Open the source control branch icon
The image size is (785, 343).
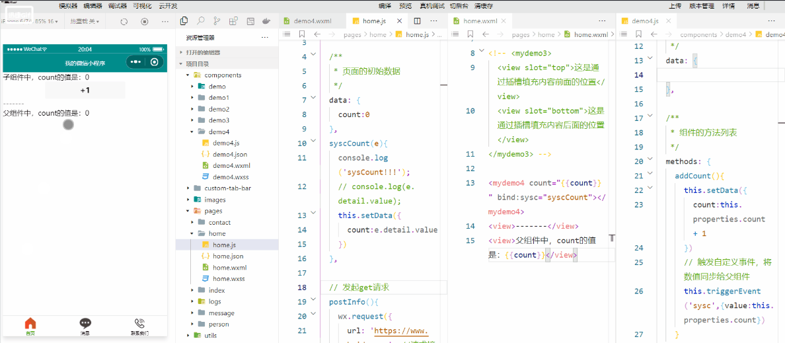pos(217,21)
